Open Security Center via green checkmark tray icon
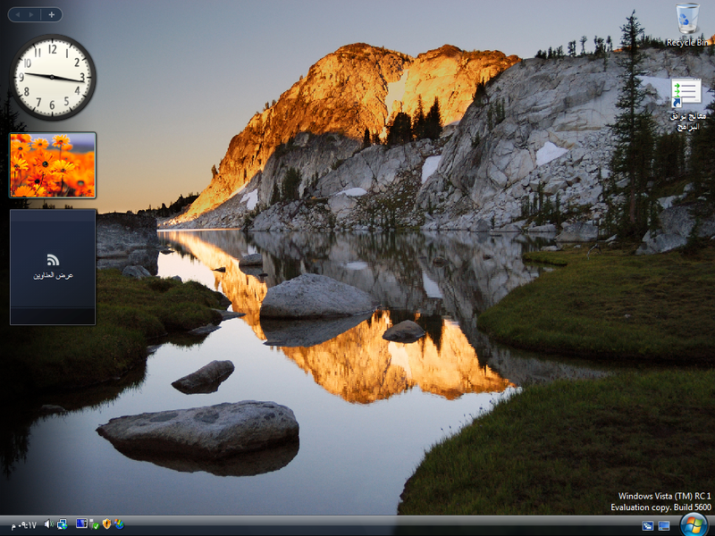The width and height of the screenshot is (715, 536). (x=92, y=526)
